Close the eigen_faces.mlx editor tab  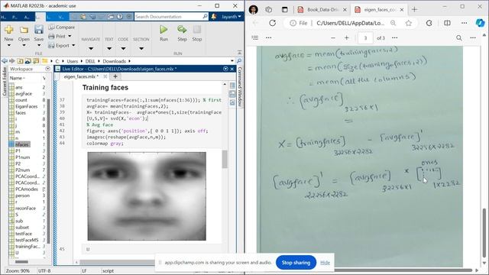[105, 76]
